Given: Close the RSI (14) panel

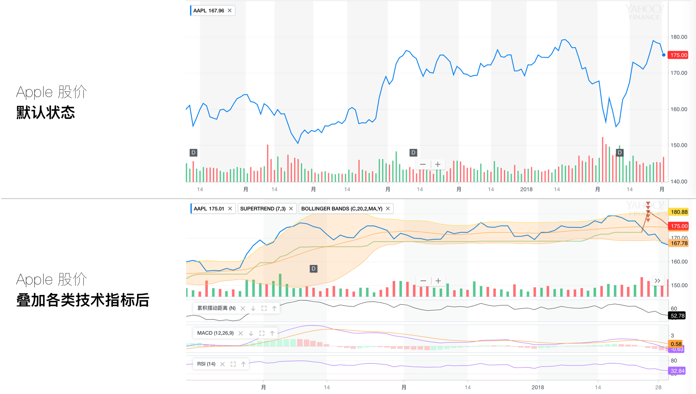Looking at the screenshot, I should 223,364.
